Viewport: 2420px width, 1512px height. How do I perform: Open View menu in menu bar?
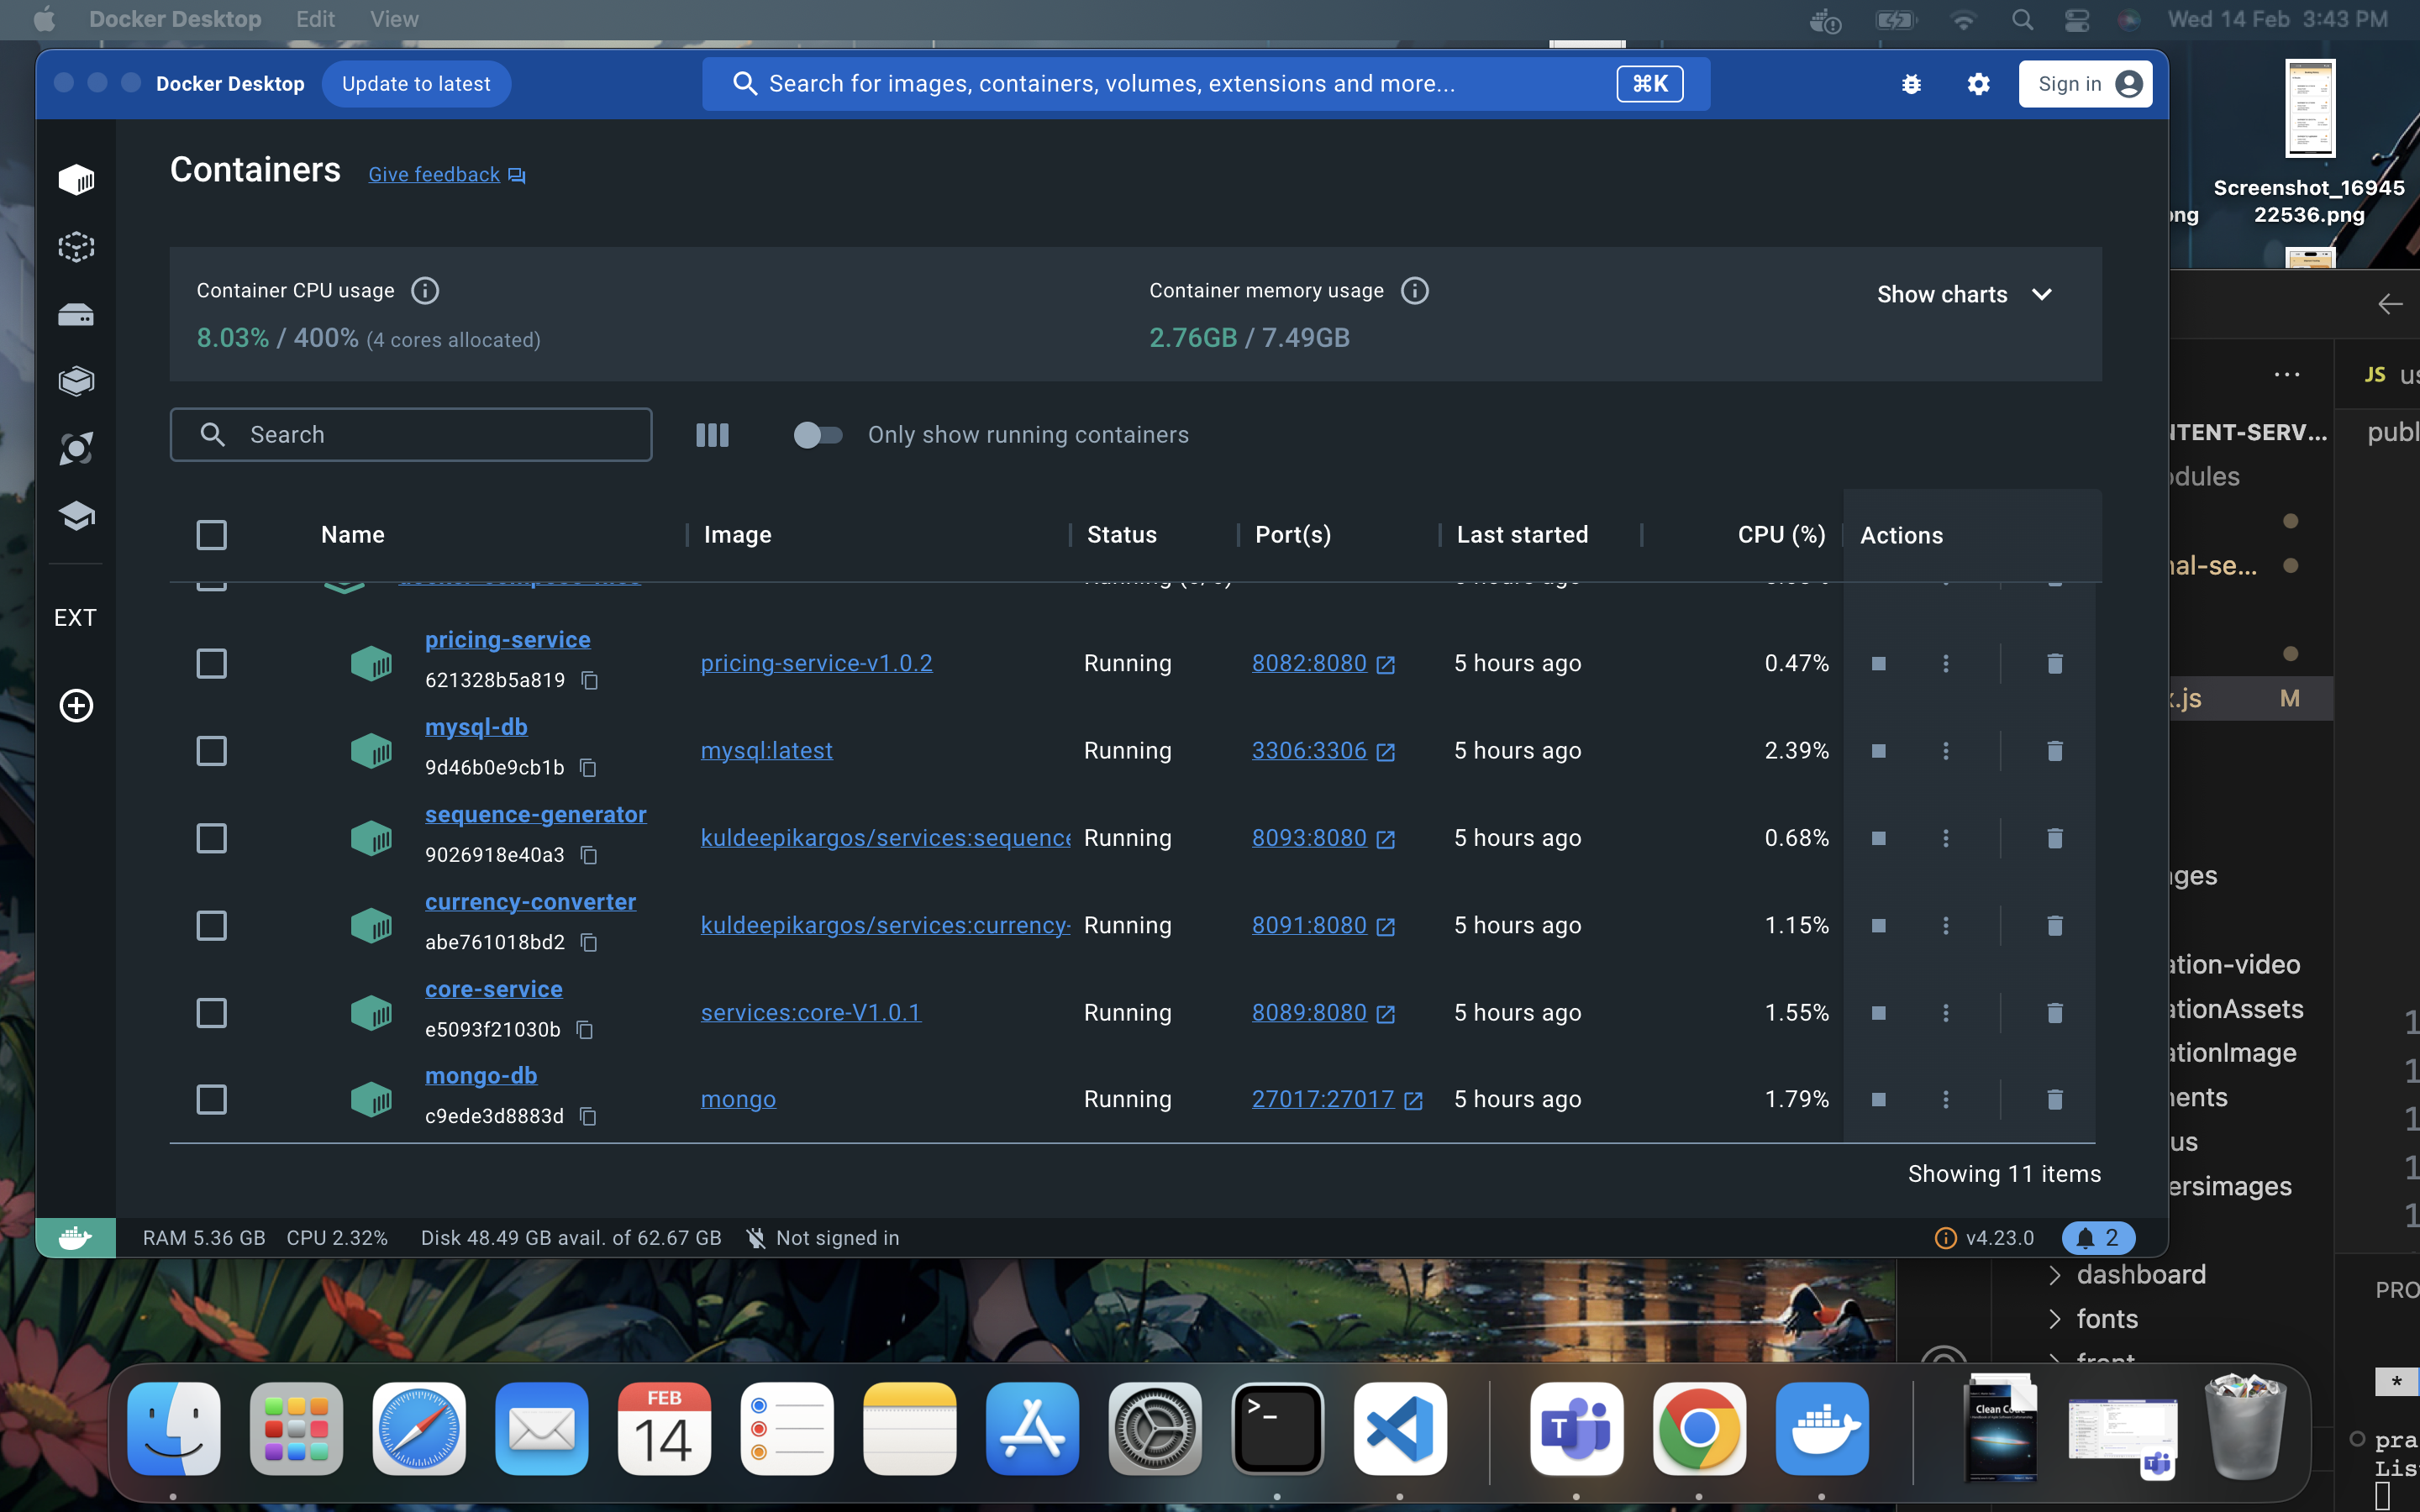click(x=394, y=19)
